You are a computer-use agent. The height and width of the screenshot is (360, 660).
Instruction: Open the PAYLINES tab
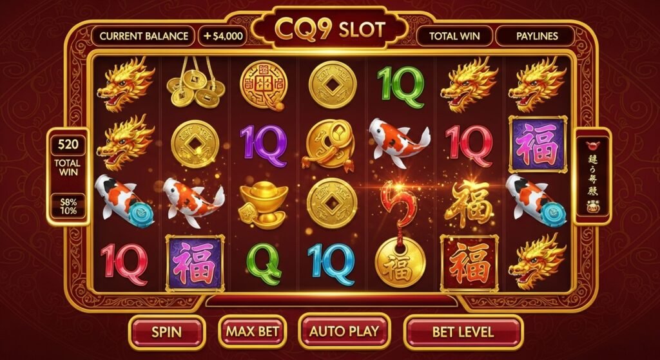[x=537, y=36]
